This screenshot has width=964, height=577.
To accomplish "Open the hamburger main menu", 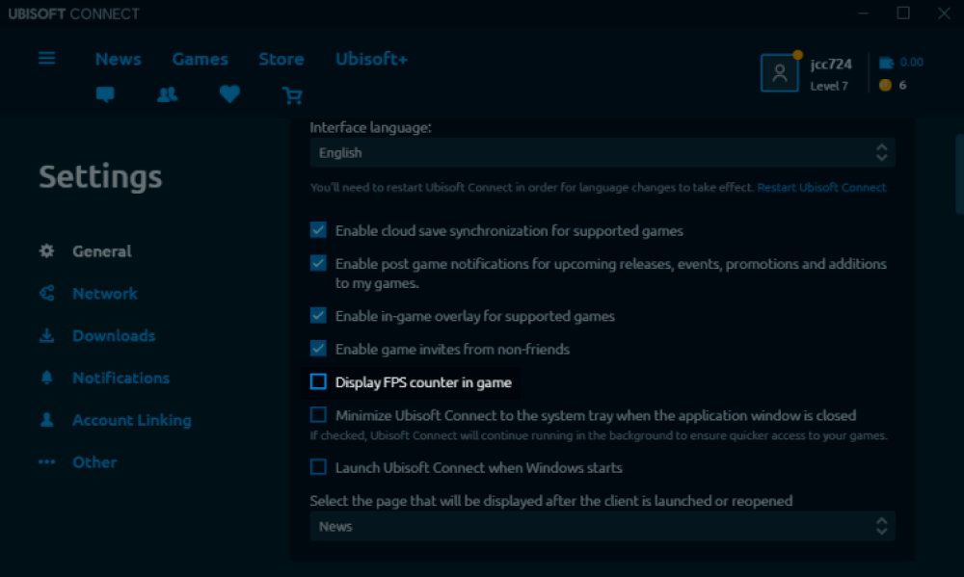I will click(x=46, y=58).
